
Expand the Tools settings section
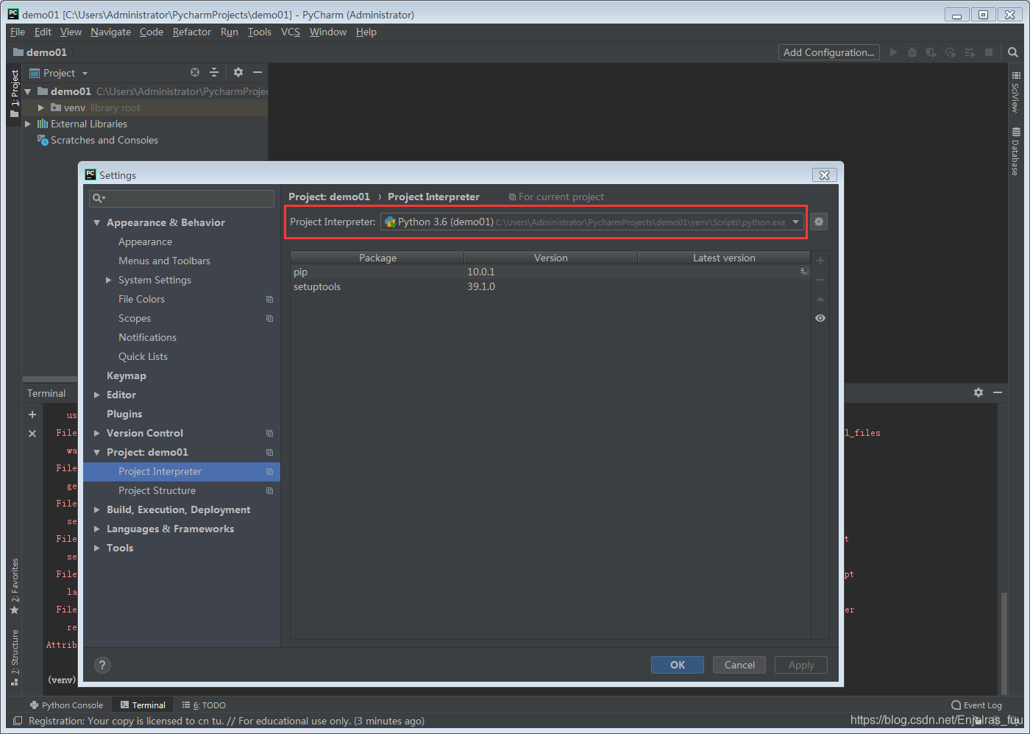tap(97, 548)
